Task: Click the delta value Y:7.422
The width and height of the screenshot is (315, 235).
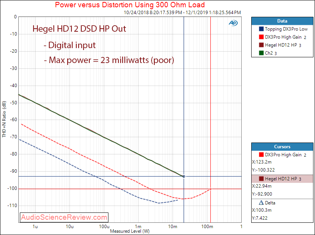Action: point(260,218)
